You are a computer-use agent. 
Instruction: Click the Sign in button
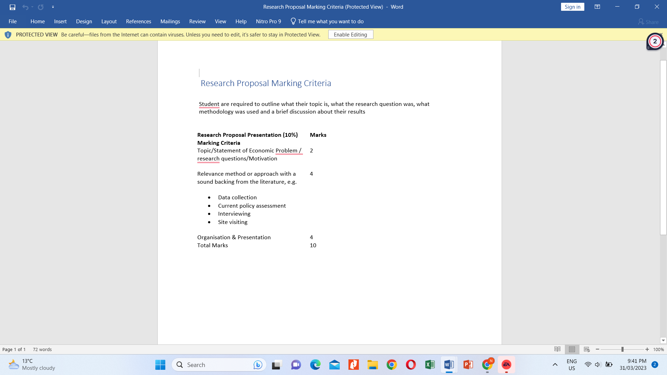click(573, 7)
